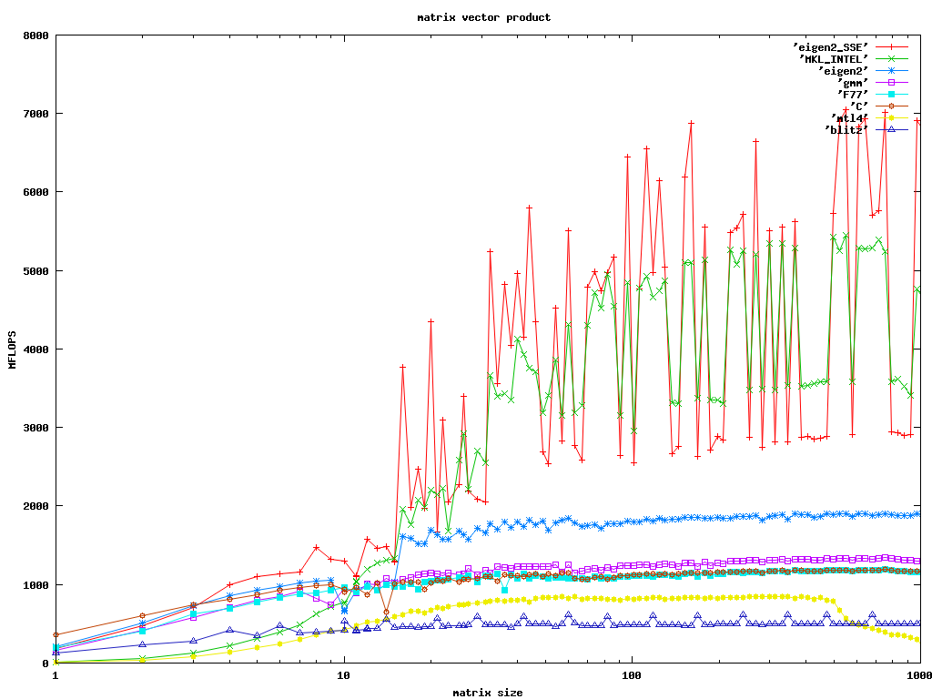Click the 1000 tick label on x-axis
This screenshot has width=932, height=699.
pos(918,676)
